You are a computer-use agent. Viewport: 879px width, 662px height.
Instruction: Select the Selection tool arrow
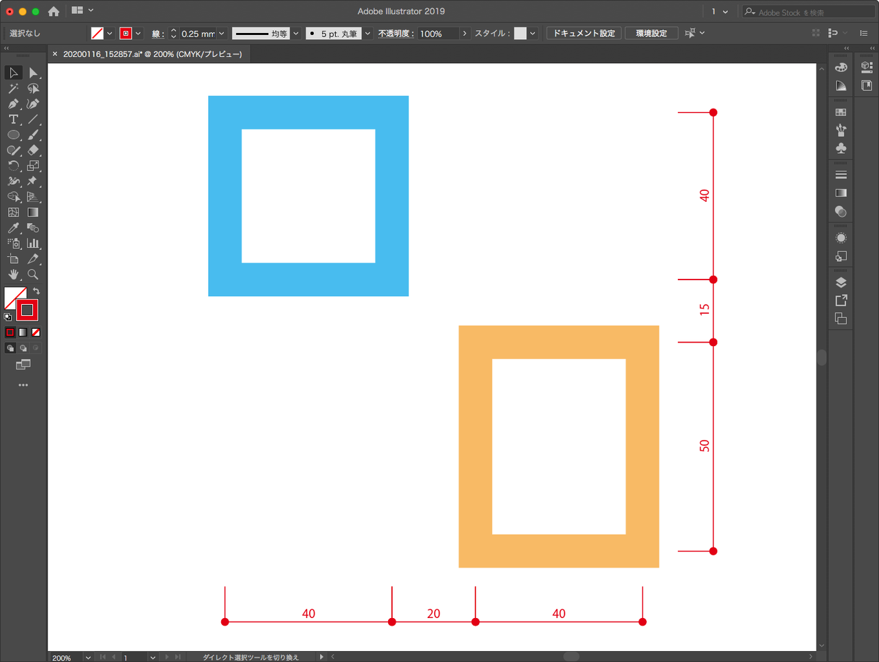[13, 73]
